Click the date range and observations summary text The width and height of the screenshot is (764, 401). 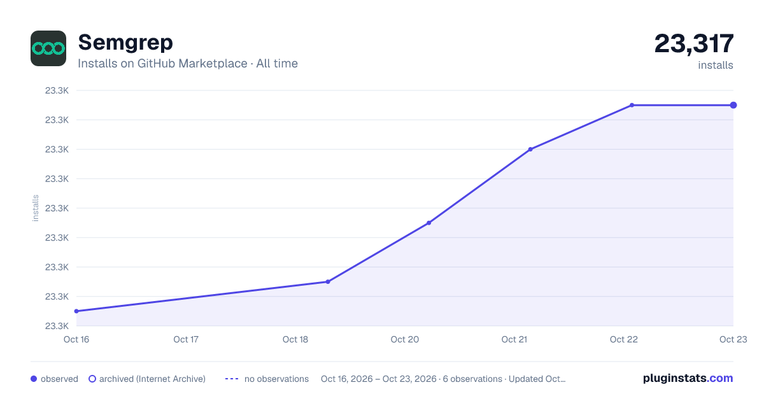click(x=443, y=379)
